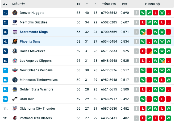Sort table by the # rank column
Image resolution: width=175 pixels, height=124 pixels.
[x=5, y=4]
